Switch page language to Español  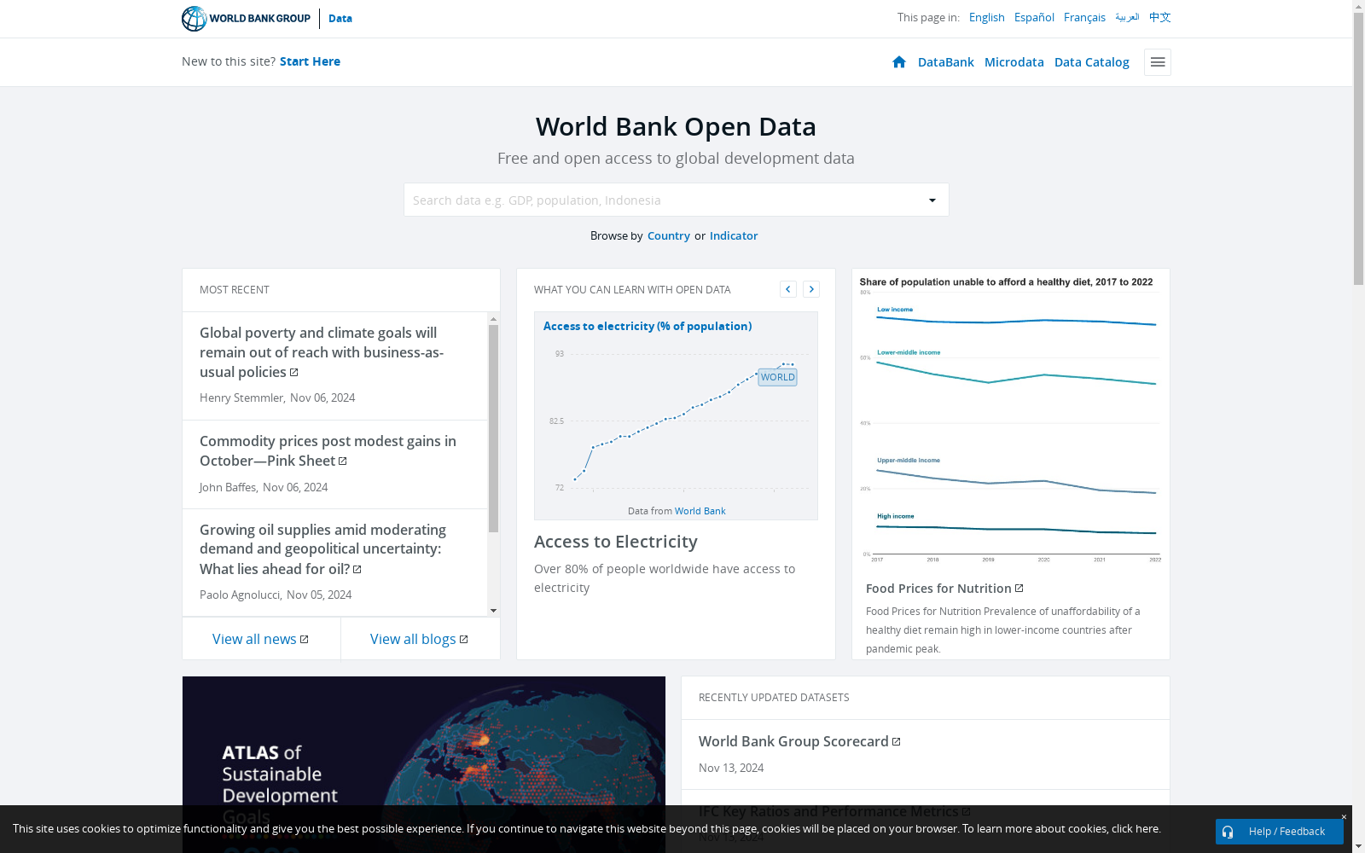click(1034, 17)
